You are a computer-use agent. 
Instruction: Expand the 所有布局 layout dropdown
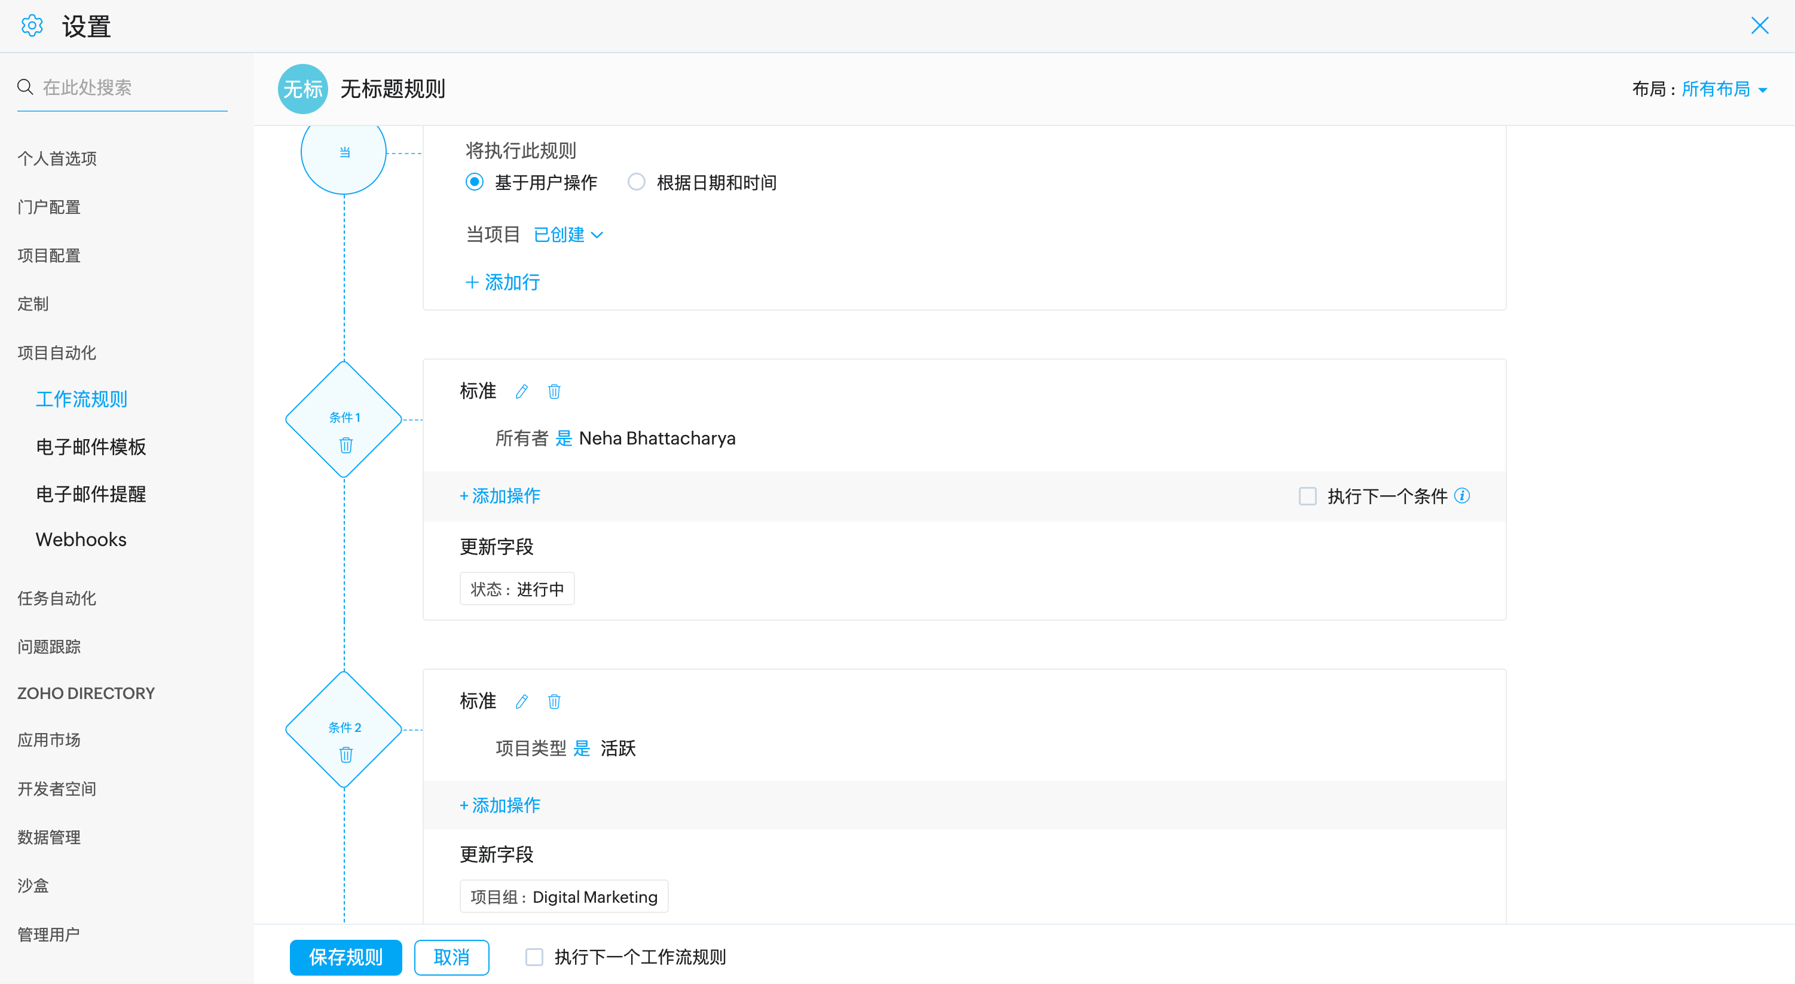tap(1724, 89)
